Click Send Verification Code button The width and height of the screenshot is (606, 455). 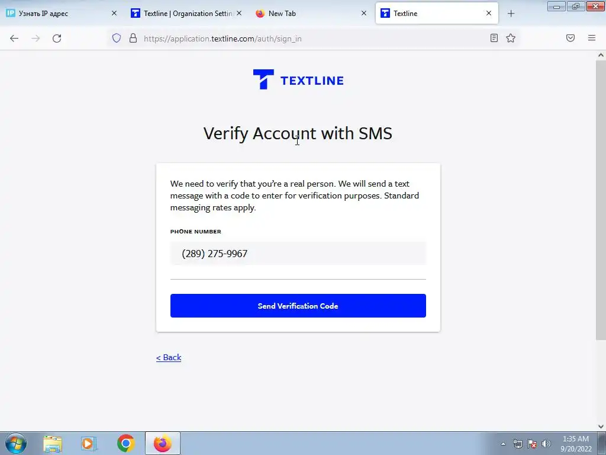pos(298,306)
